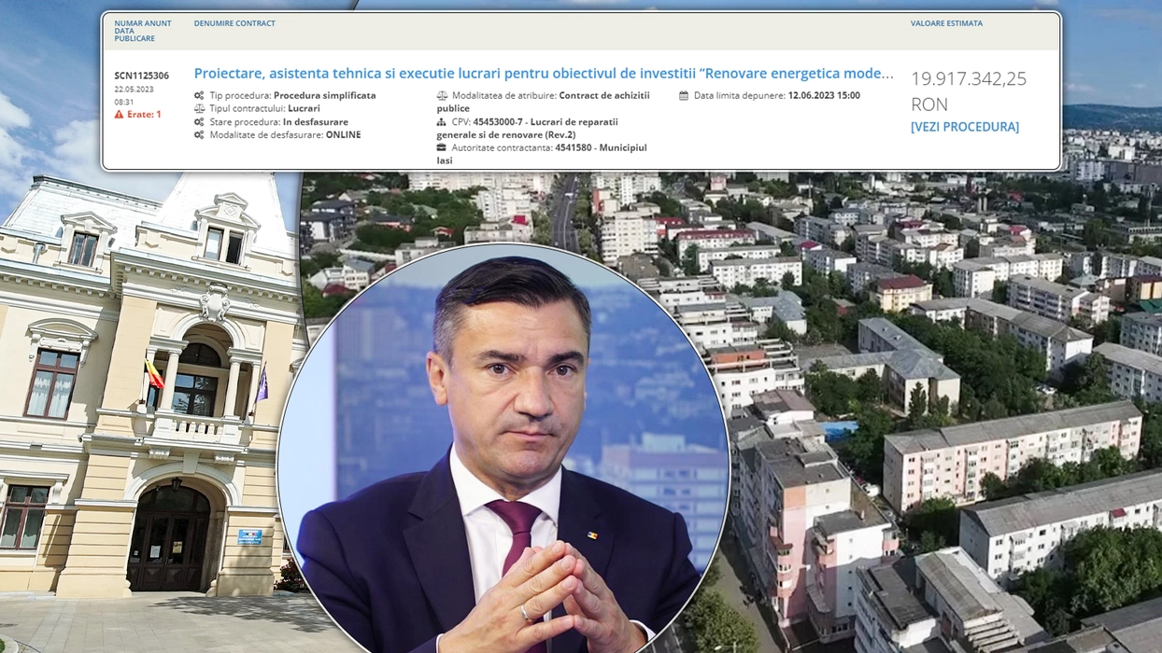This screenshot has height=653, width=1162.
Task: Click the gear icon next to Modalitate de desfasurare
Action: pyautogui.click(x=199, y=135)
